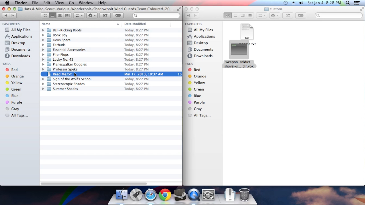
Task: Select the Professor Speks folder row
Action: point(111,69)
